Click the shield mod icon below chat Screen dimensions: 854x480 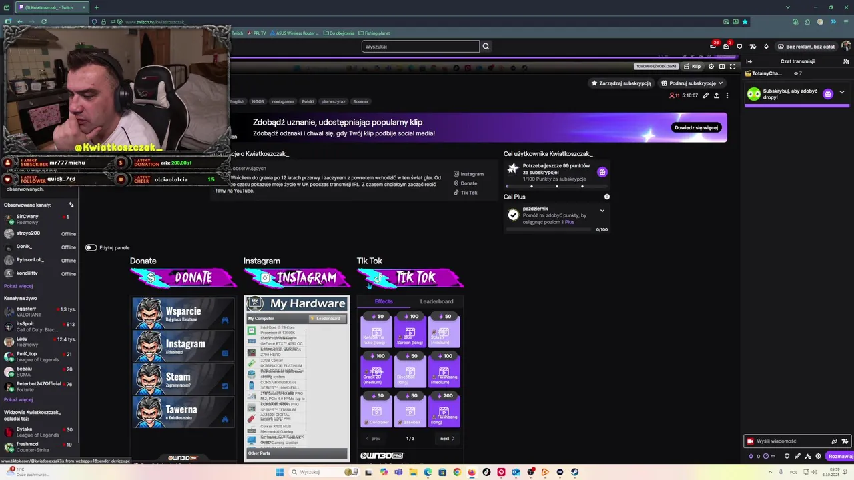tap(787, 457)
